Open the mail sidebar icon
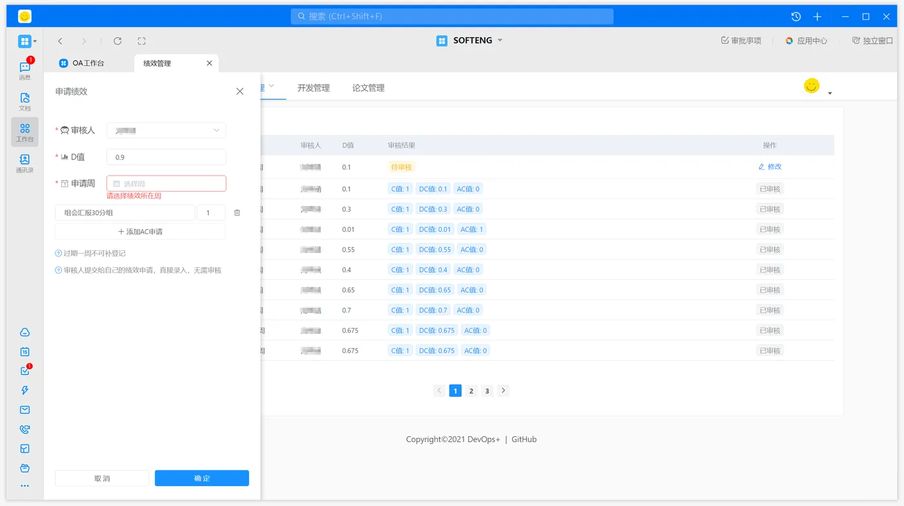This screenshot has height=506, width=904. pos(25,410)
